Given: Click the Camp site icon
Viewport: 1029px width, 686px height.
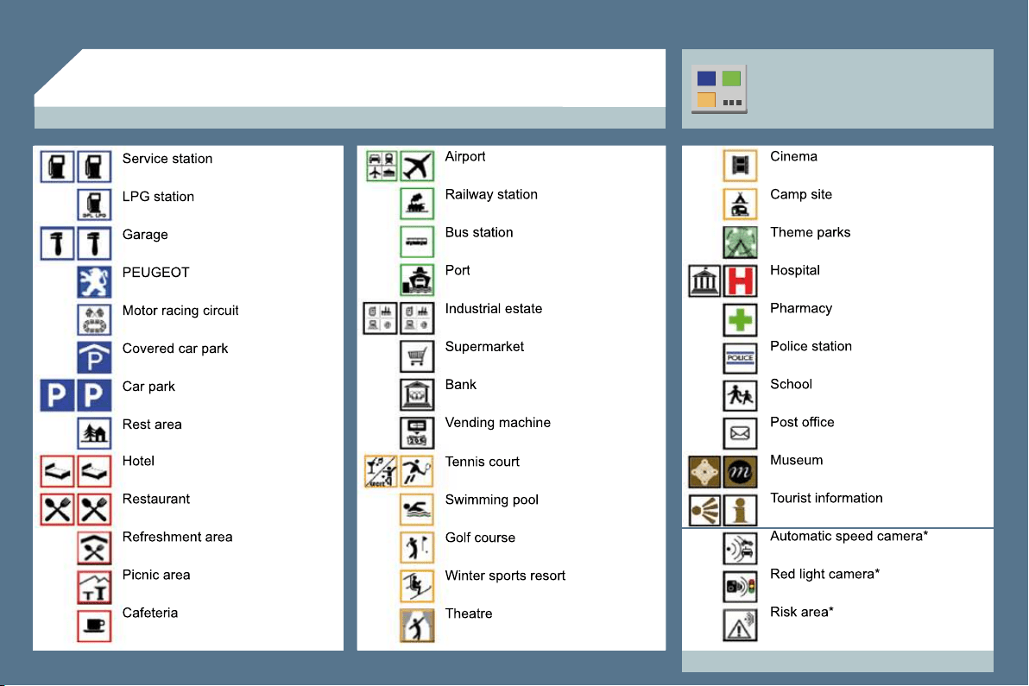Looking at the screenshot, I should tap(740, 204).
